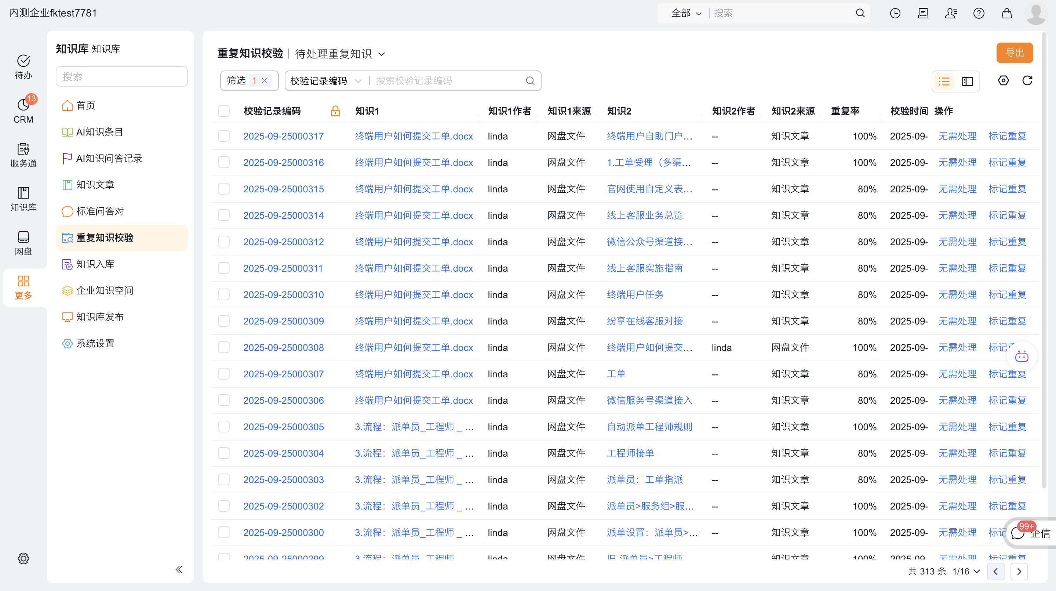Collapse the sidebar with double-chevron icon
Screen dimensions: 1056x591
[x=179, y=569]
